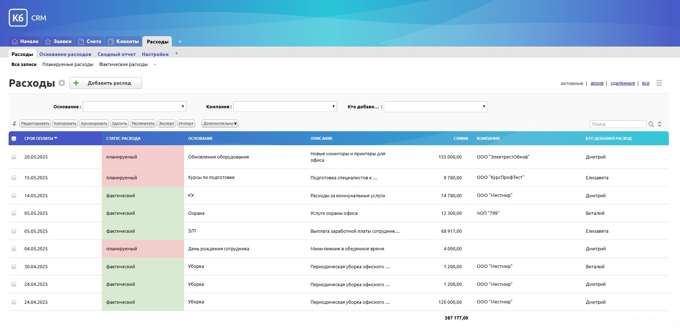Select checkbox for the 14.05.2025 expense

click(14, 196)
